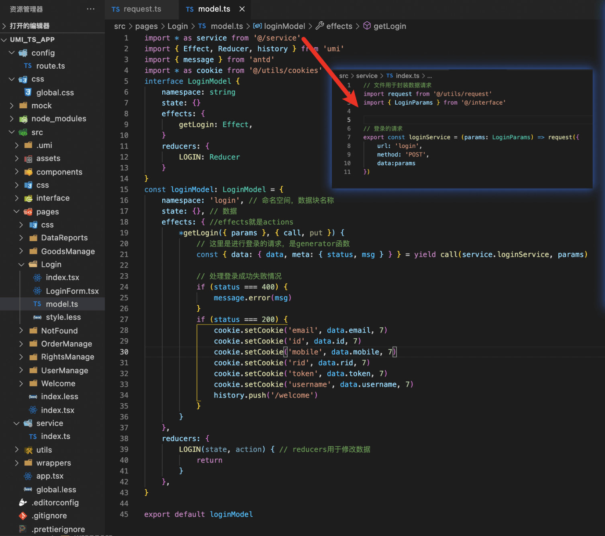This screenshot has width=605, height=536.
Task: Expand the node_modules folder chevron
Action: click(x=12, y=119)
